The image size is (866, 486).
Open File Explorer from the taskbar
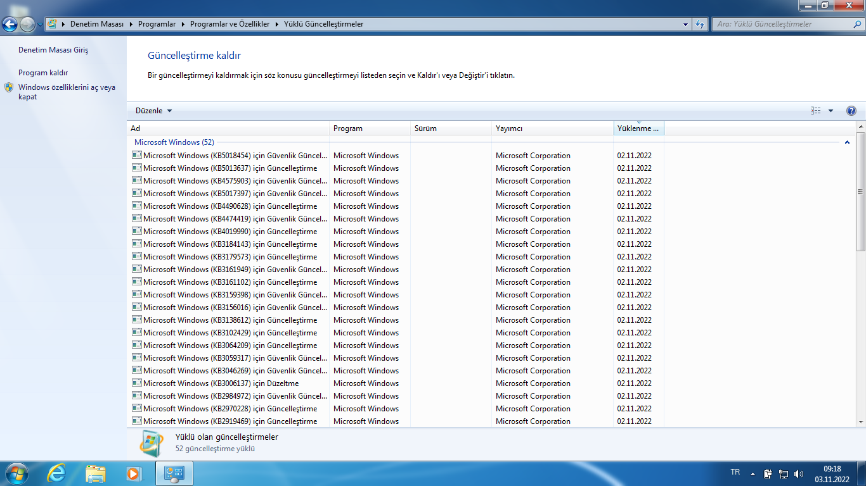[95, 473]
